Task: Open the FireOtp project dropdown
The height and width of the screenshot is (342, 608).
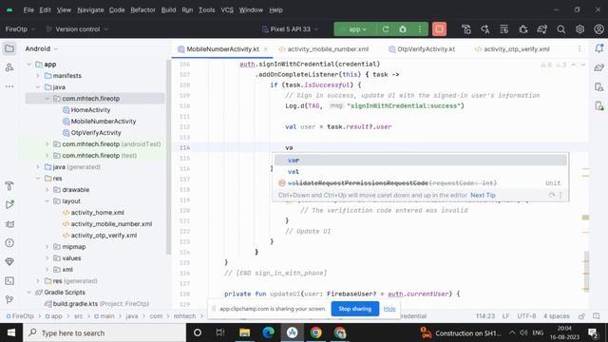Action: 20,29
